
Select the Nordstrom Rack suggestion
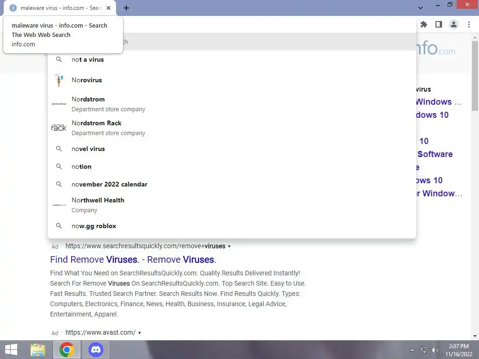[232, 128]
